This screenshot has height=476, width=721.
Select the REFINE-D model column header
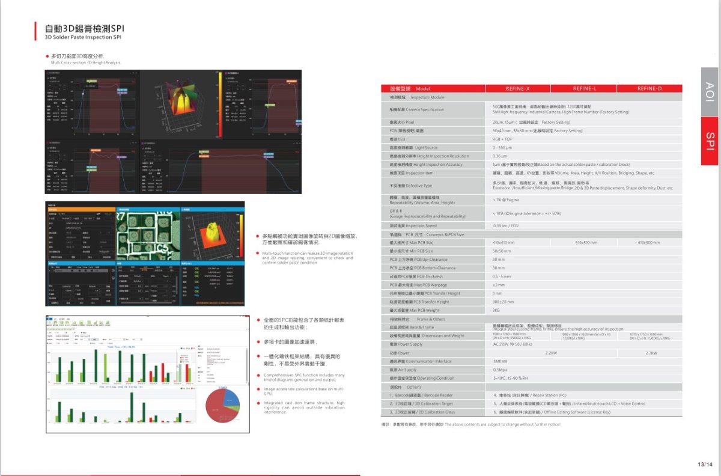click(x=650, y=88)
